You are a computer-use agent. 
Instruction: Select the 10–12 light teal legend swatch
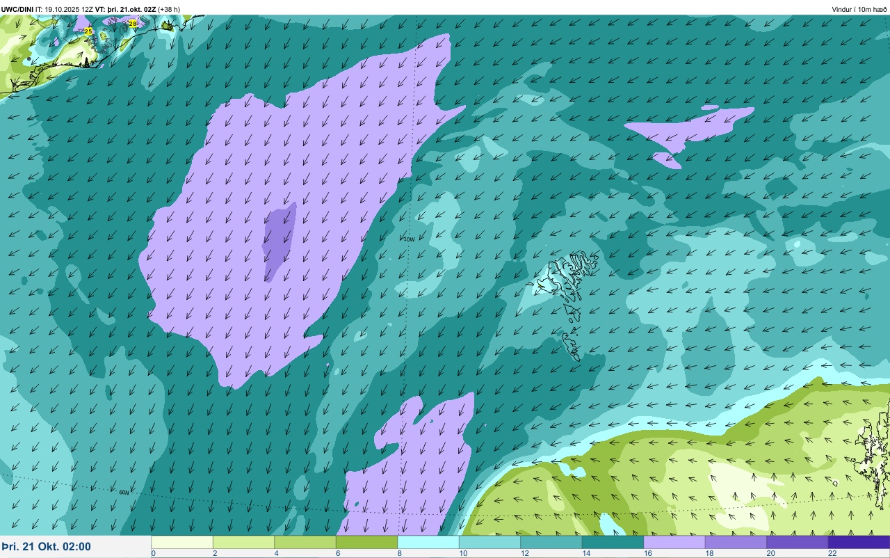489,542
